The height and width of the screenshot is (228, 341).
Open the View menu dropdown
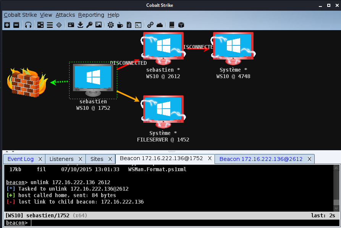pos(46,15)
